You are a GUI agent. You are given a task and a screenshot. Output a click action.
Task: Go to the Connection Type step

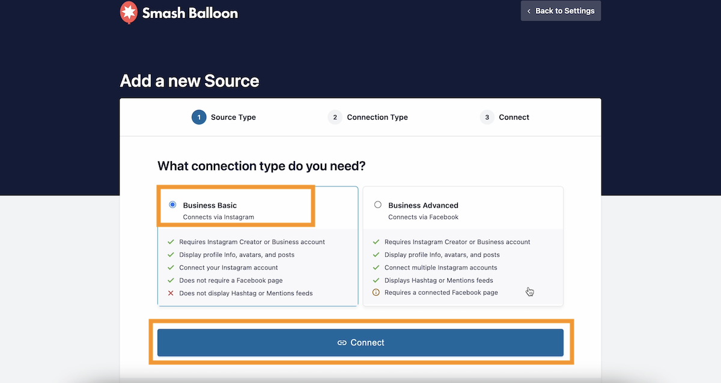click(x=377, y=117)
